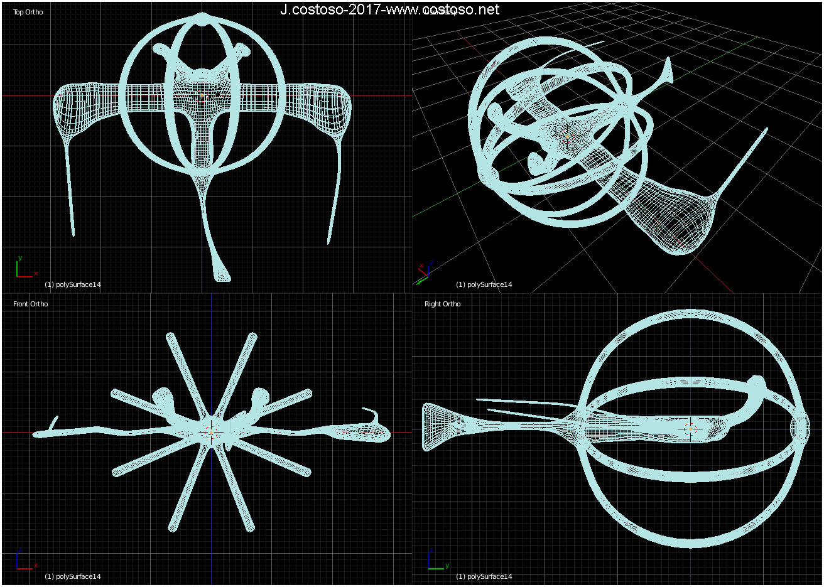824x587 pixels.
Task: Click the 3D cursor in Top Ortho view
Action: point(201,96)
